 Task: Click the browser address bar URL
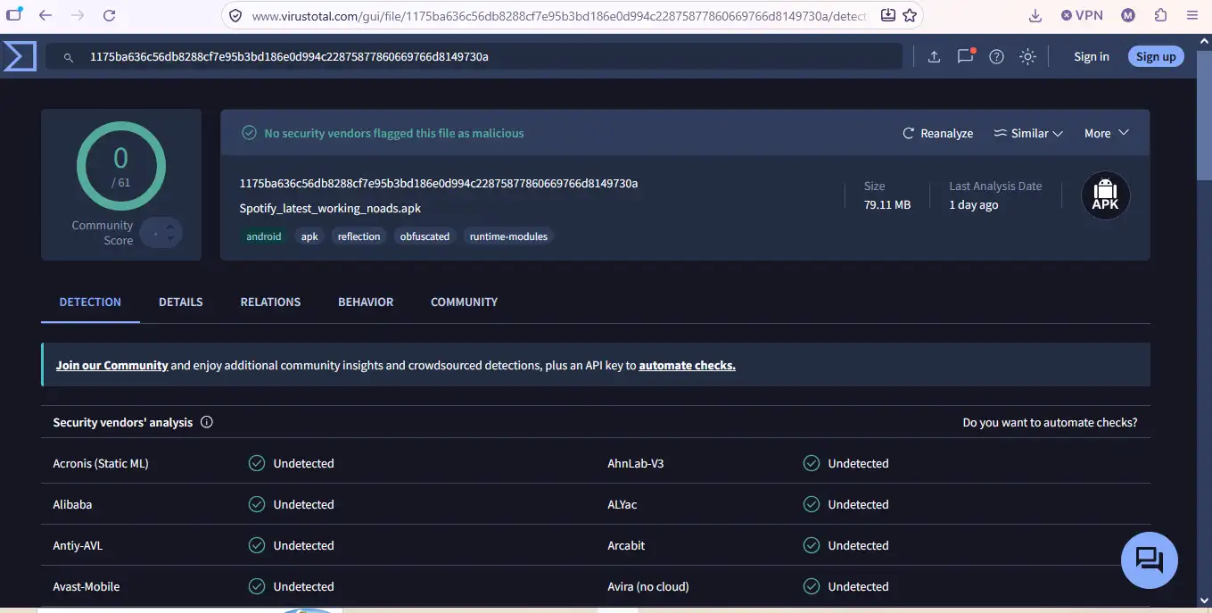pyautogui.click(x=559, y=16)
